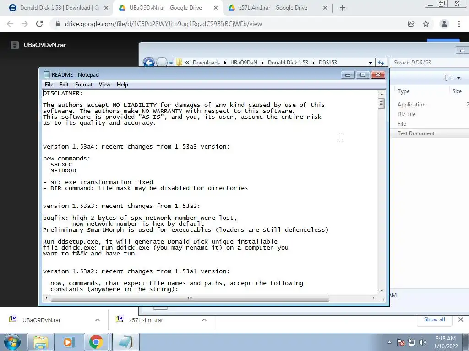
Task: Open the downloaded z57Lt4m1.rar file
Action: point(146,320)
